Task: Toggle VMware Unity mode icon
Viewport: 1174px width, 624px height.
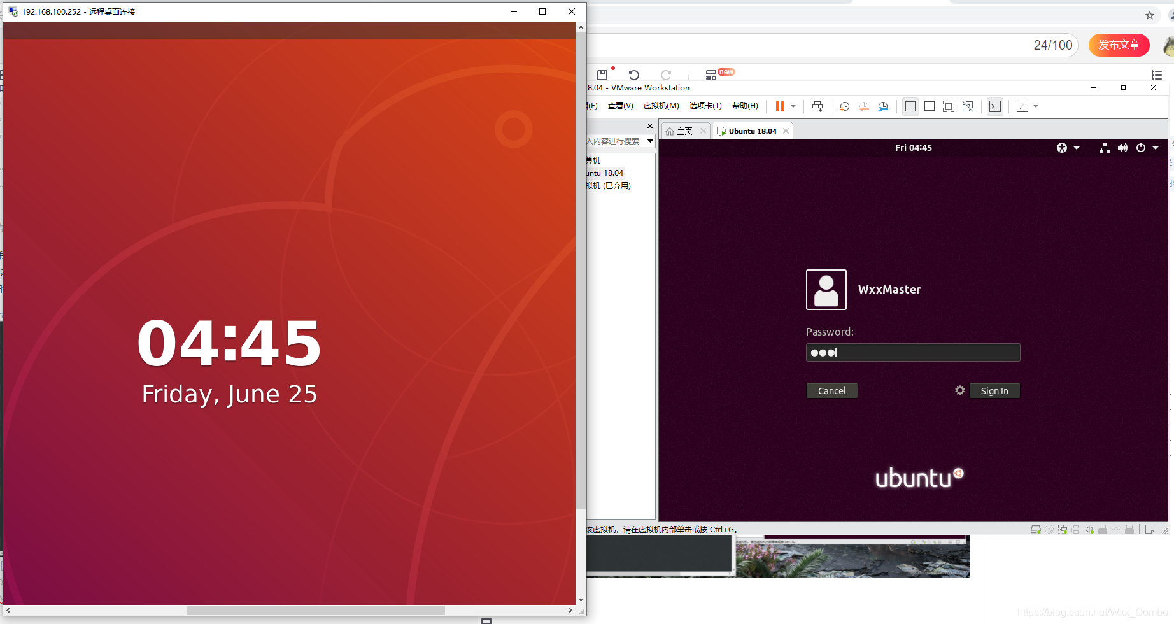Action: coord(968,106)
